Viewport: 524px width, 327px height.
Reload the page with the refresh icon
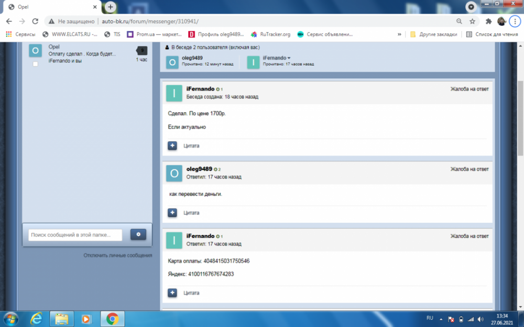tap(35, 21)
